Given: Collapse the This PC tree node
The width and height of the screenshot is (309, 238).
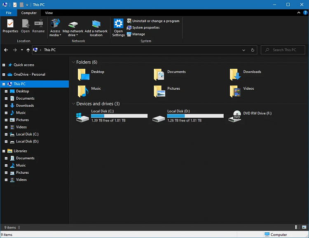Looking at the screenshot, I should point(4,84).
